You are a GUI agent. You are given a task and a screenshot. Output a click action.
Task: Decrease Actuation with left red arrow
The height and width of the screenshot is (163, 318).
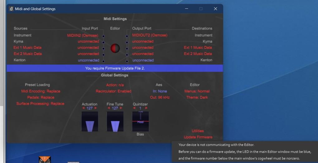83,108
